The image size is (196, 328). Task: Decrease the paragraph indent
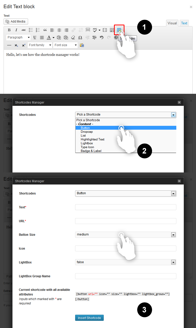(87, 37)
